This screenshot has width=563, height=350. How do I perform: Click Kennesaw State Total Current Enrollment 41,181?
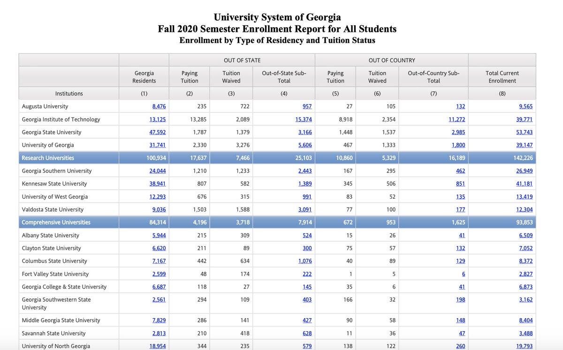[525, 184]
